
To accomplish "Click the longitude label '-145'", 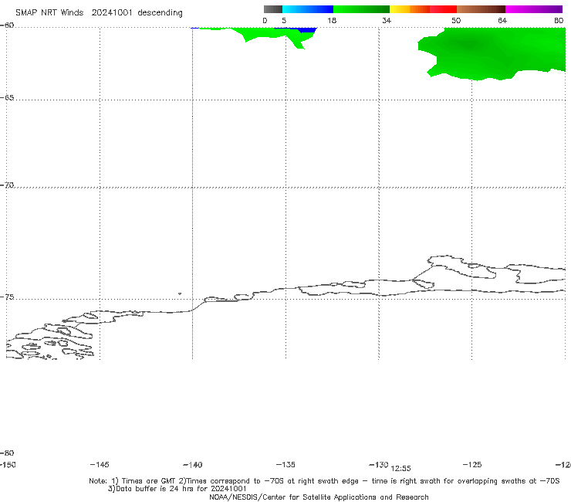I will click(100, 464).
